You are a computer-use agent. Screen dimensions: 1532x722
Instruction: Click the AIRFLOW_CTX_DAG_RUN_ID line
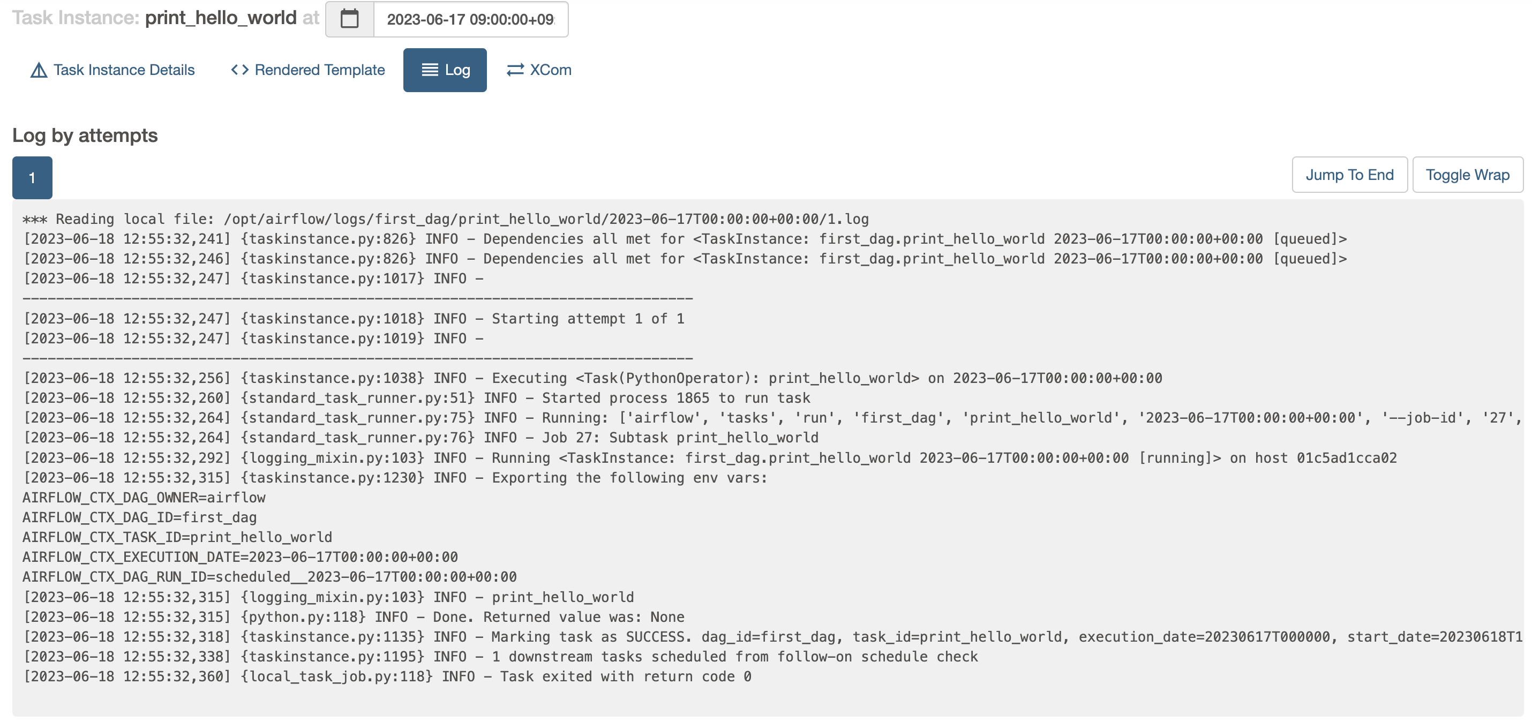click(269, 577)
